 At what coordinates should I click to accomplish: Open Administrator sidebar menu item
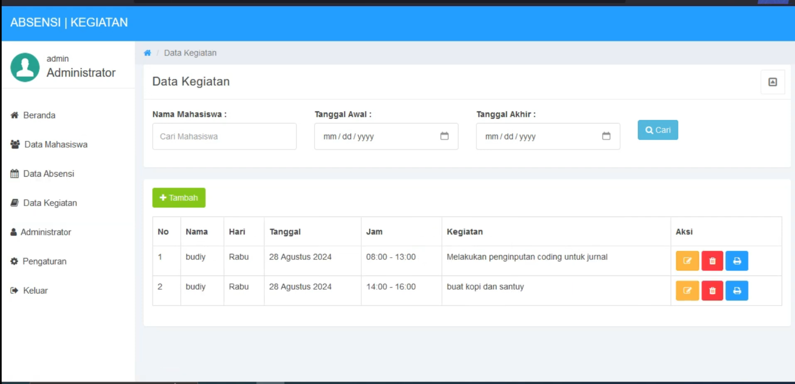click(x=41, y=232)
